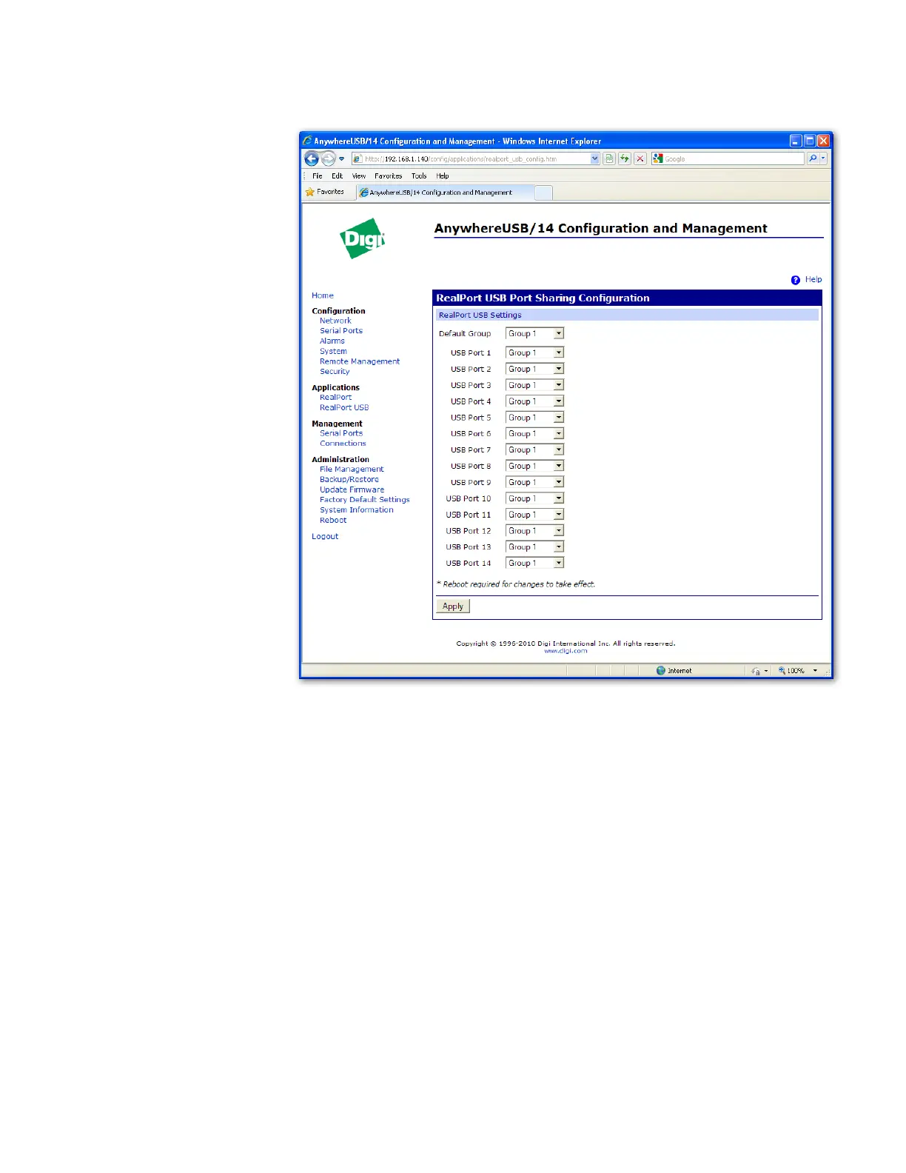
Task: Open the Favorites menu
Action: click(389, 176)
